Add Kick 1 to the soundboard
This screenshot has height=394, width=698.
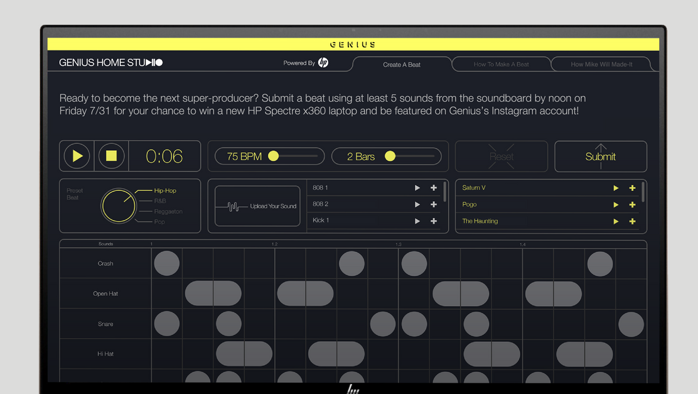tap(433, 221)
